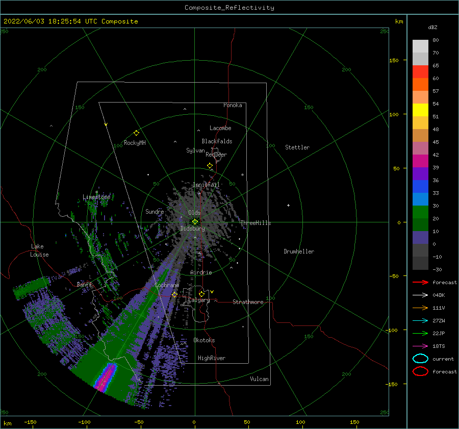The height and width of the screenshot is (429, 459).
Task: Select the cyan 'current' ellipse icon
Action: [420, 359]
